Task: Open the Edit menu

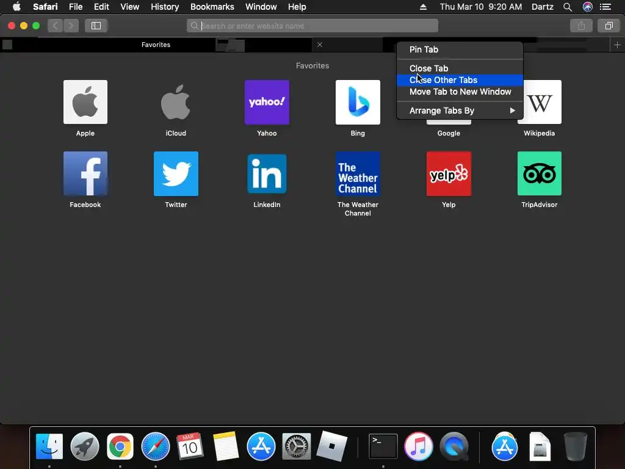Action: (101, 7)
